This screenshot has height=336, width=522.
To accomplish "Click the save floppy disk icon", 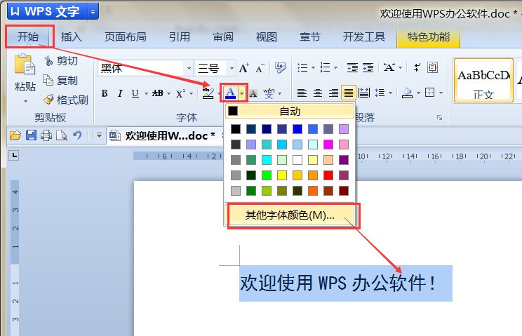I will [31, 135].
